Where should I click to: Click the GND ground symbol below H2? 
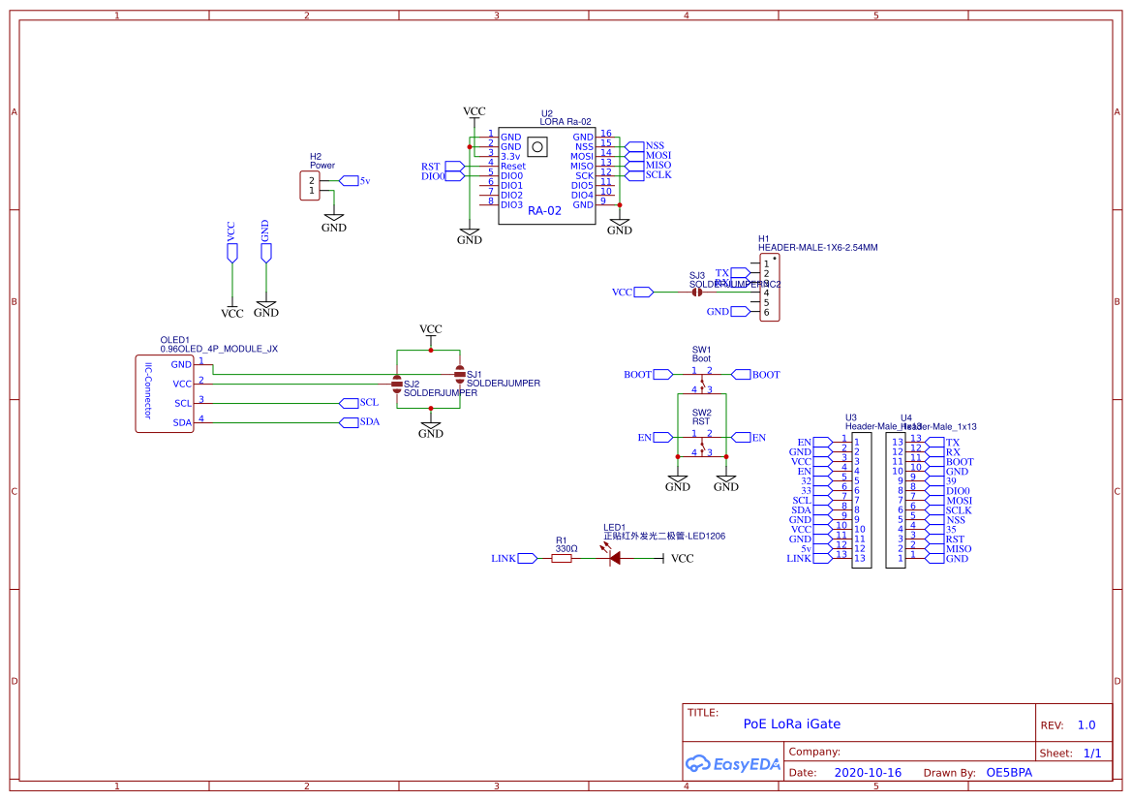click(334, 215)
